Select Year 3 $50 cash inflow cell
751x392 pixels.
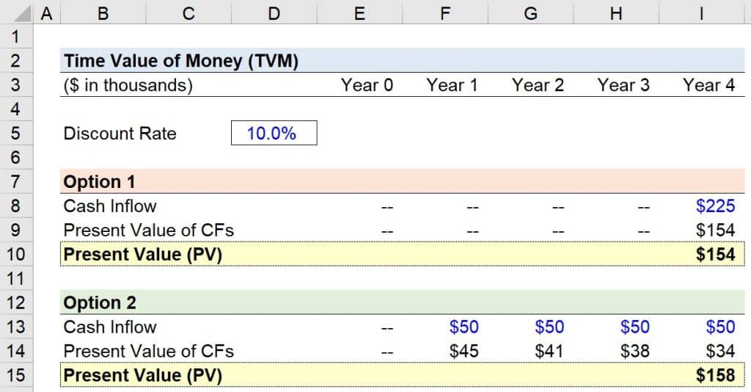click(x=634, y=327)
